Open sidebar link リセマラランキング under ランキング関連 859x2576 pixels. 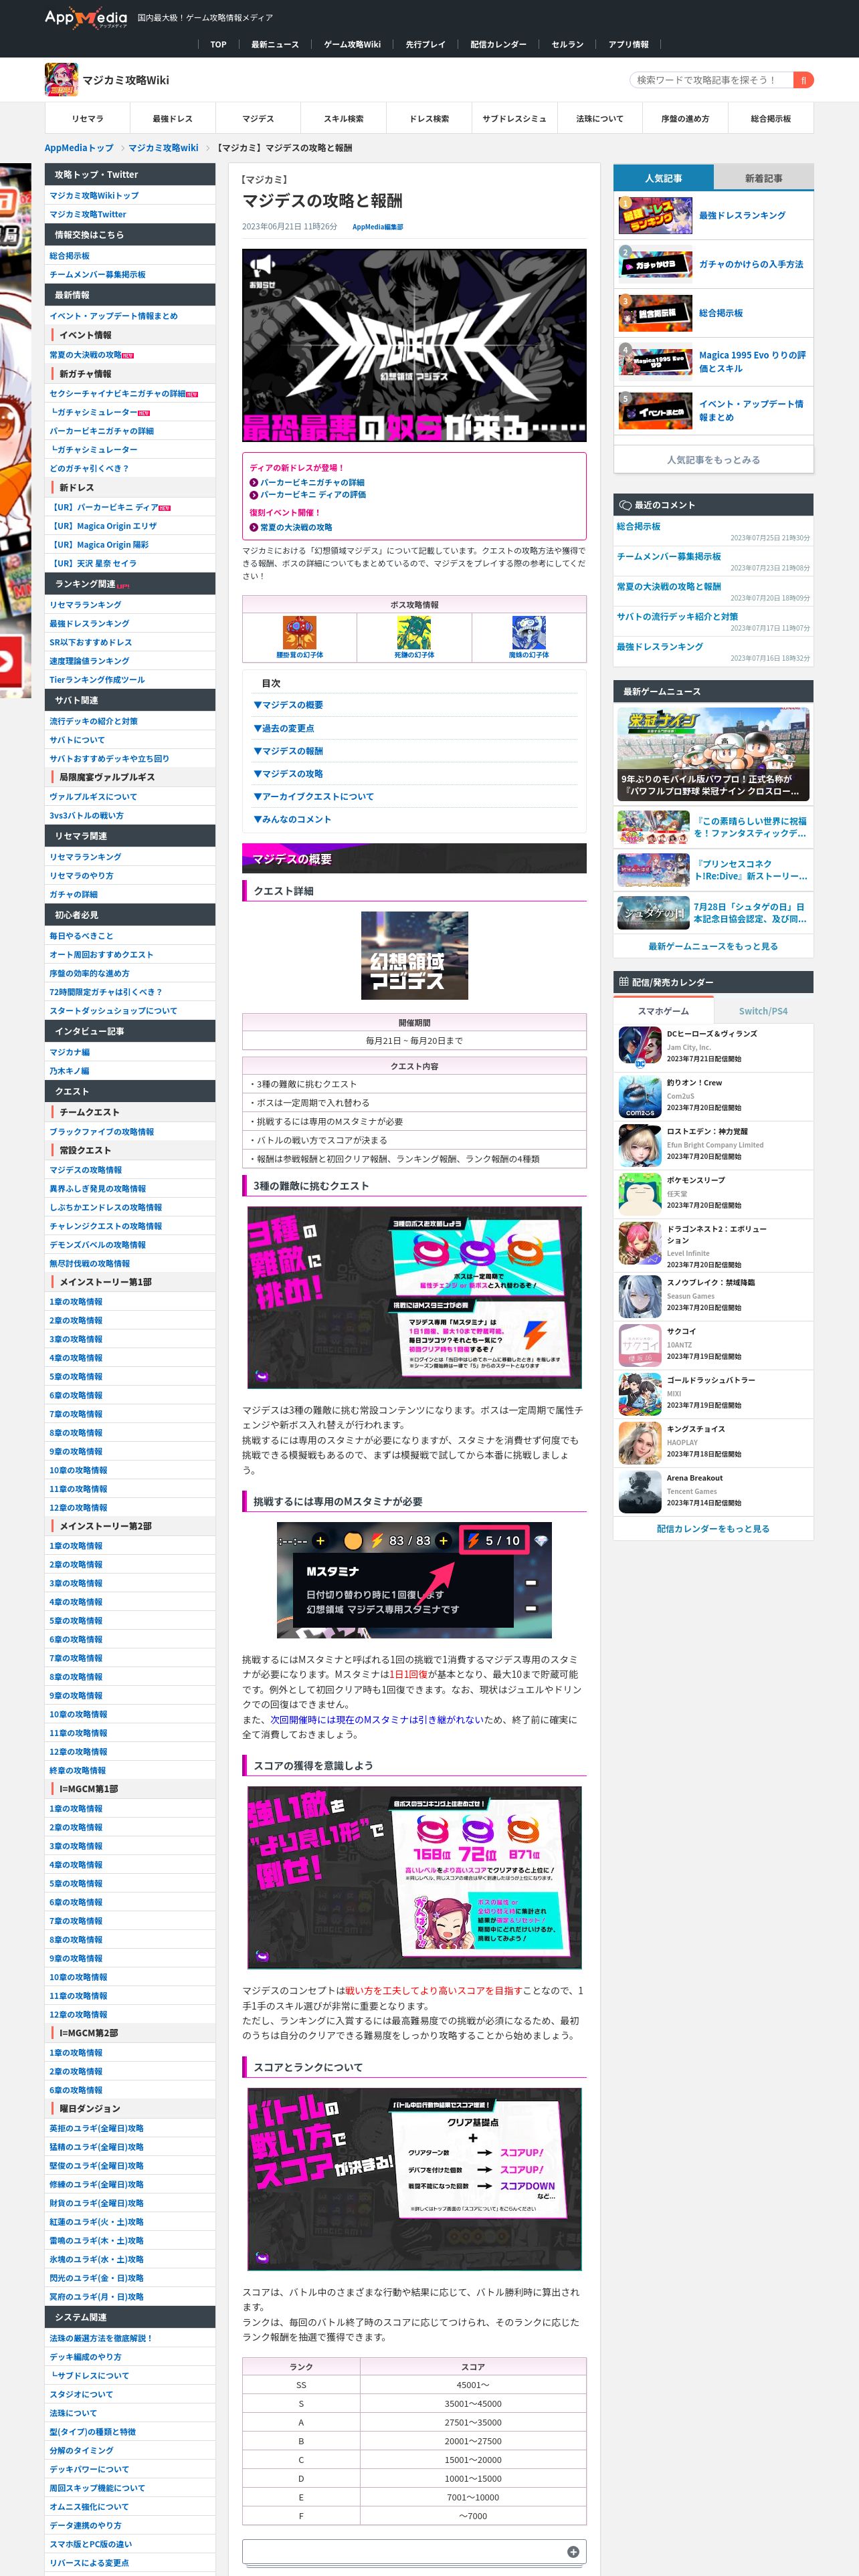pos(85,604)
